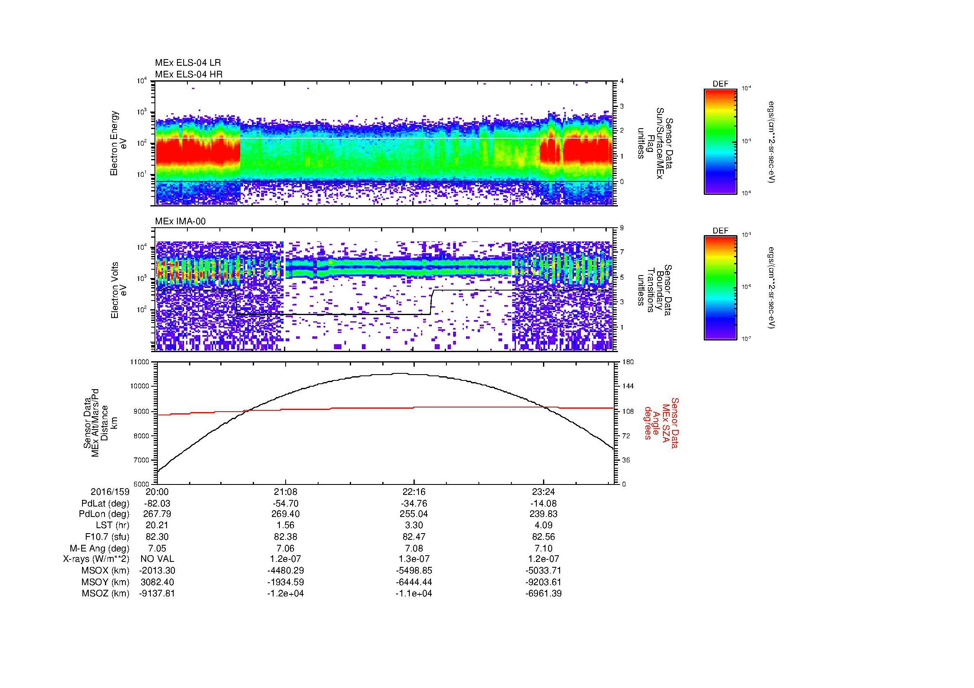The width and height of the screenshot is (974, 688).
Task: Click the MEx IMA-00 panel title
Action: pos(180,221)
